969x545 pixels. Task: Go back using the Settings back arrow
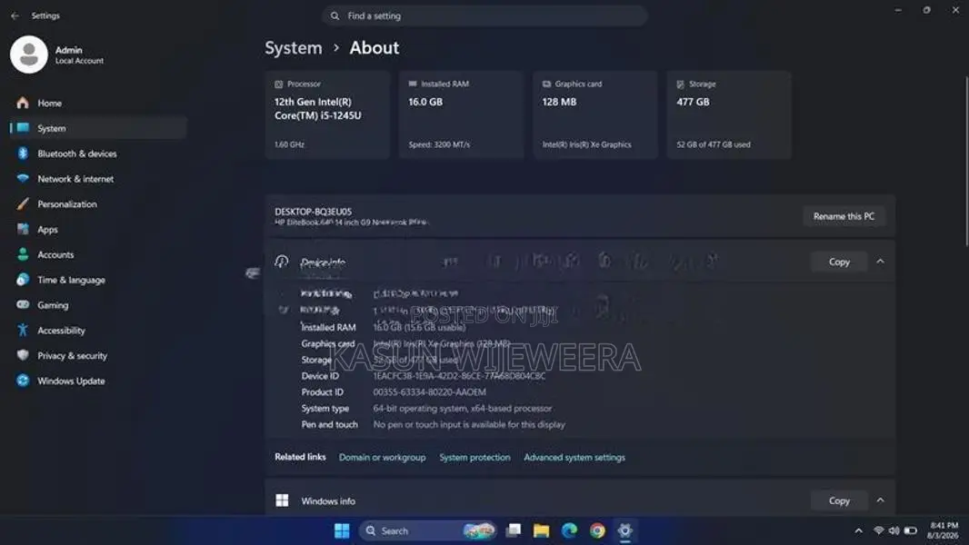(15, 15)
